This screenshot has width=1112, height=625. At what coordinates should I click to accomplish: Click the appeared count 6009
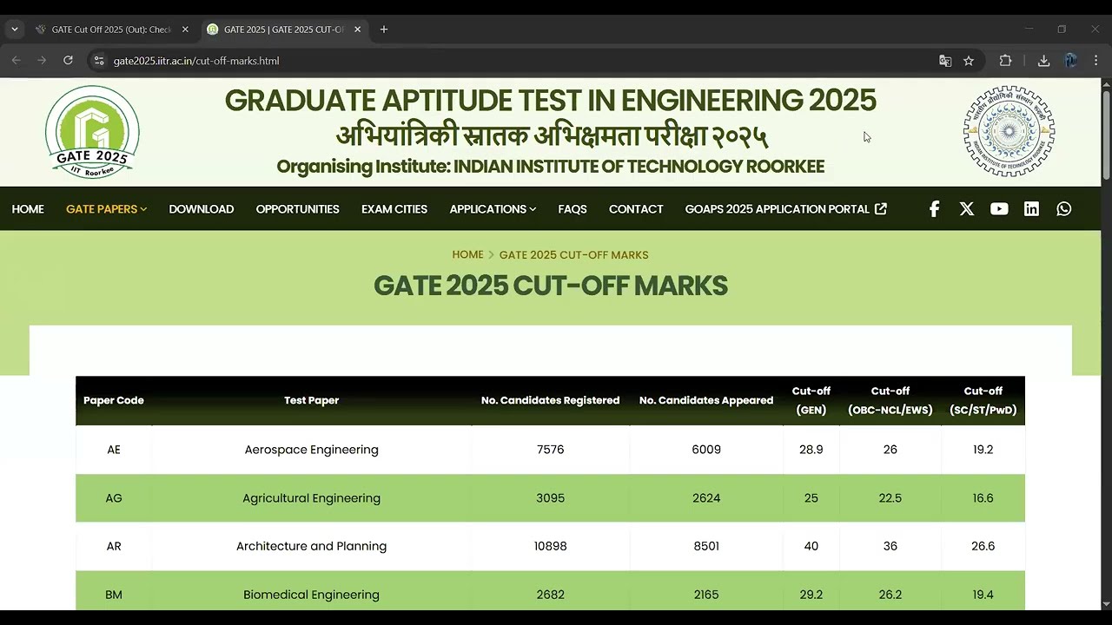[706, 450]
